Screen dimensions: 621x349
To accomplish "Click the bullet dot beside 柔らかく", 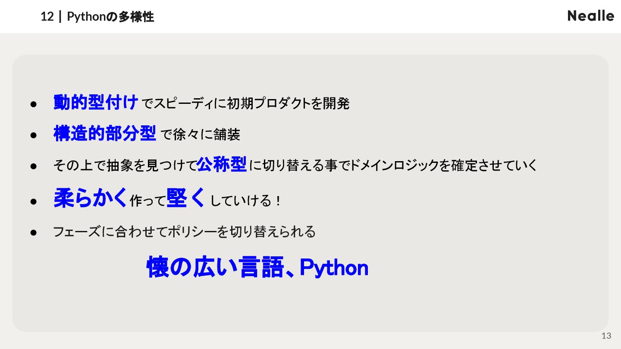I will [x=34, y=201].
